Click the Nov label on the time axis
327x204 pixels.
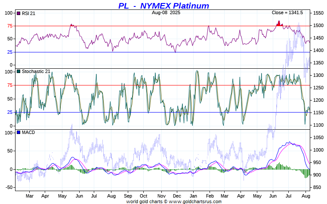pyautogui.click(x=161, y=196)
